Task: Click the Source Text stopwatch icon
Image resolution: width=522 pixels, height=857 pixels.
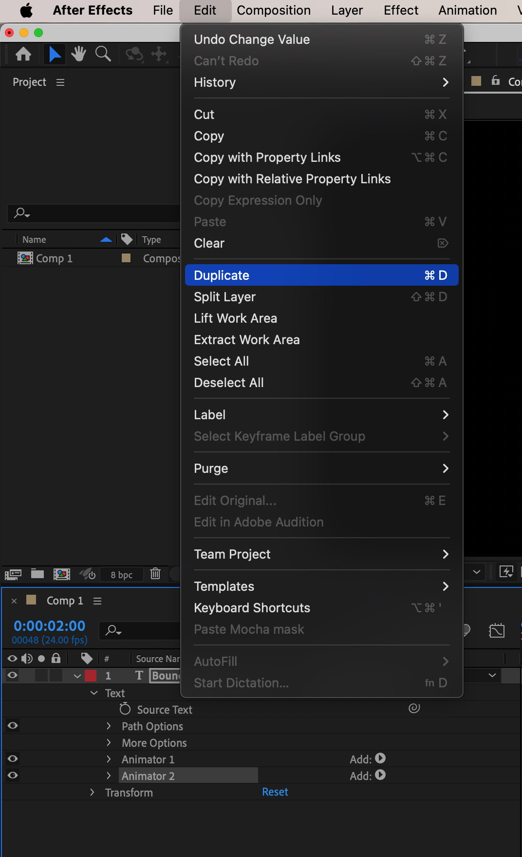Action: [x=125, y=709]
